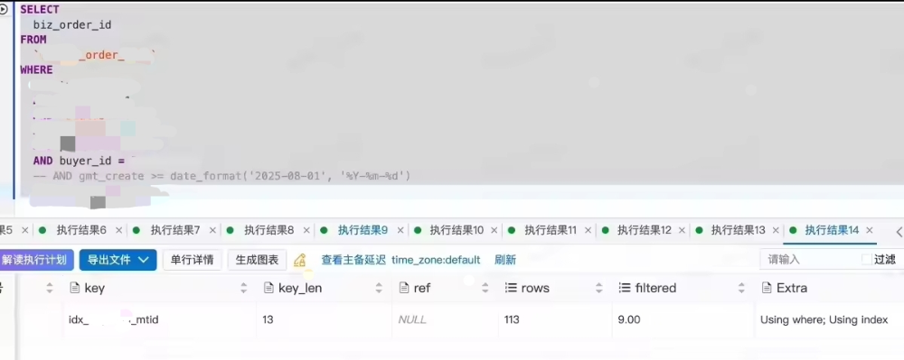Click the key column document icon
The width and height of the screenshot is (904, 360).
[x=74, y=288]
